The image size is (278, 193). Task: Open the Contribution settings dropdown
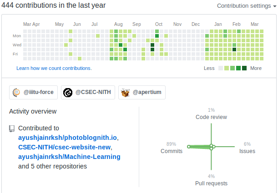click(x=246, y=6)
